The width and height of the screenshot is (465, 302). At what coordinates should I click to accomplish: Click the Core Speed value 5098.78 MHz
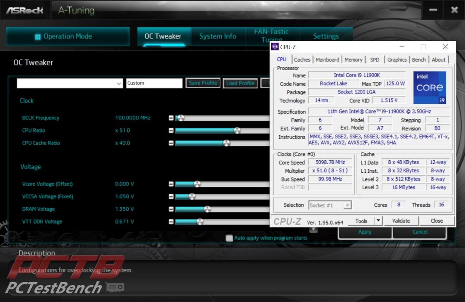(x=330, y=162)
